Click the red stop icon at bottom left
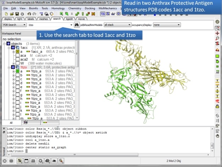 5,161
